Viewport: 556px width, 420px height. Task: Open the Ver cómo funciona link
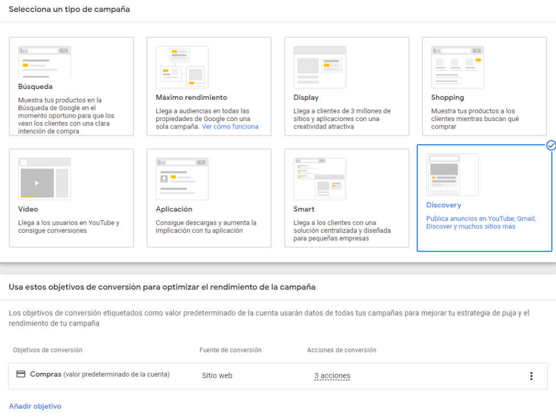click(230, 126)
